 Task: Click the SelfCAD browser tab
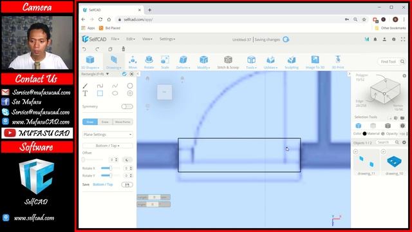(111, 10)
